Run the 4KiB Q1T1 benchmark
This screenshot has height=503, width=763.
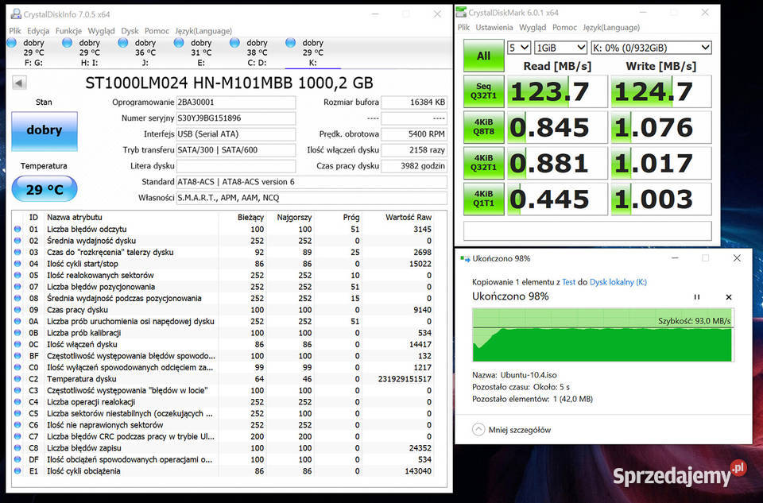tap(484, 199)
